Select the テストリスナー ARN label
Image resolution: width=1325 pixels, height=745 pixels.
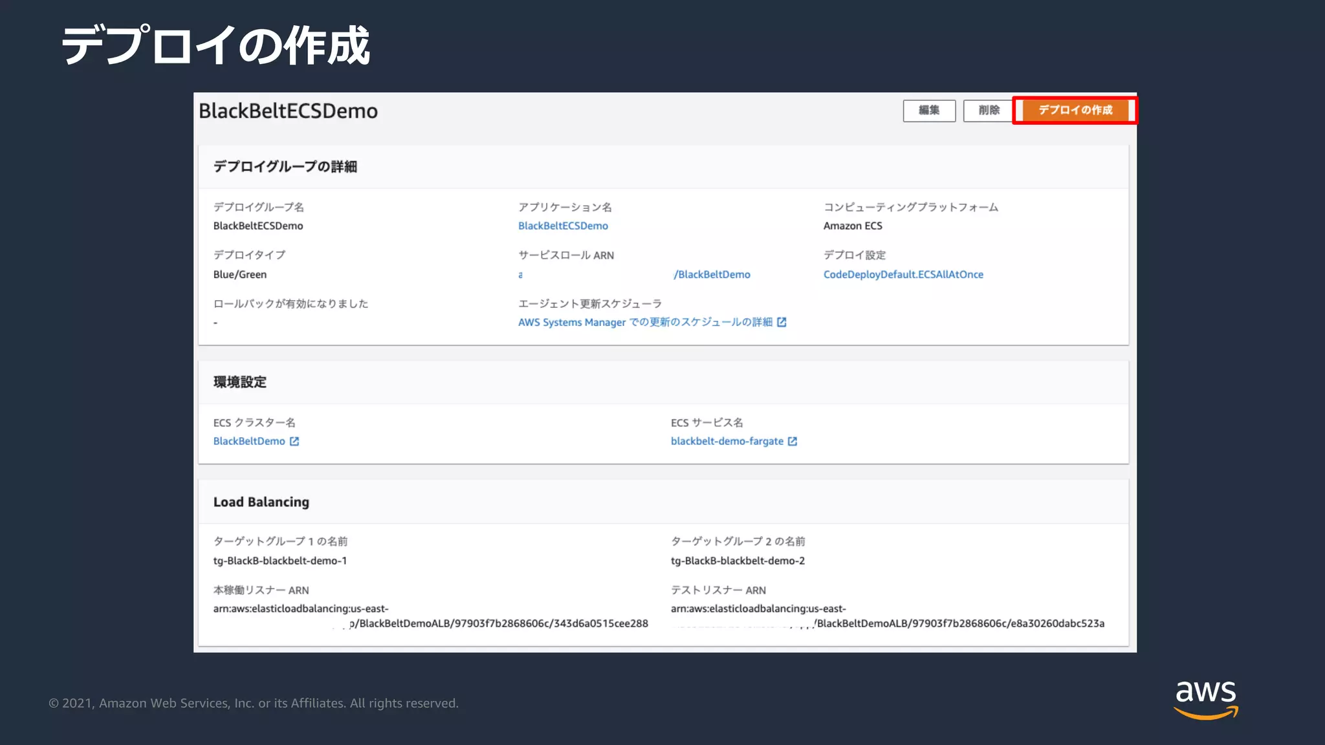718,590
